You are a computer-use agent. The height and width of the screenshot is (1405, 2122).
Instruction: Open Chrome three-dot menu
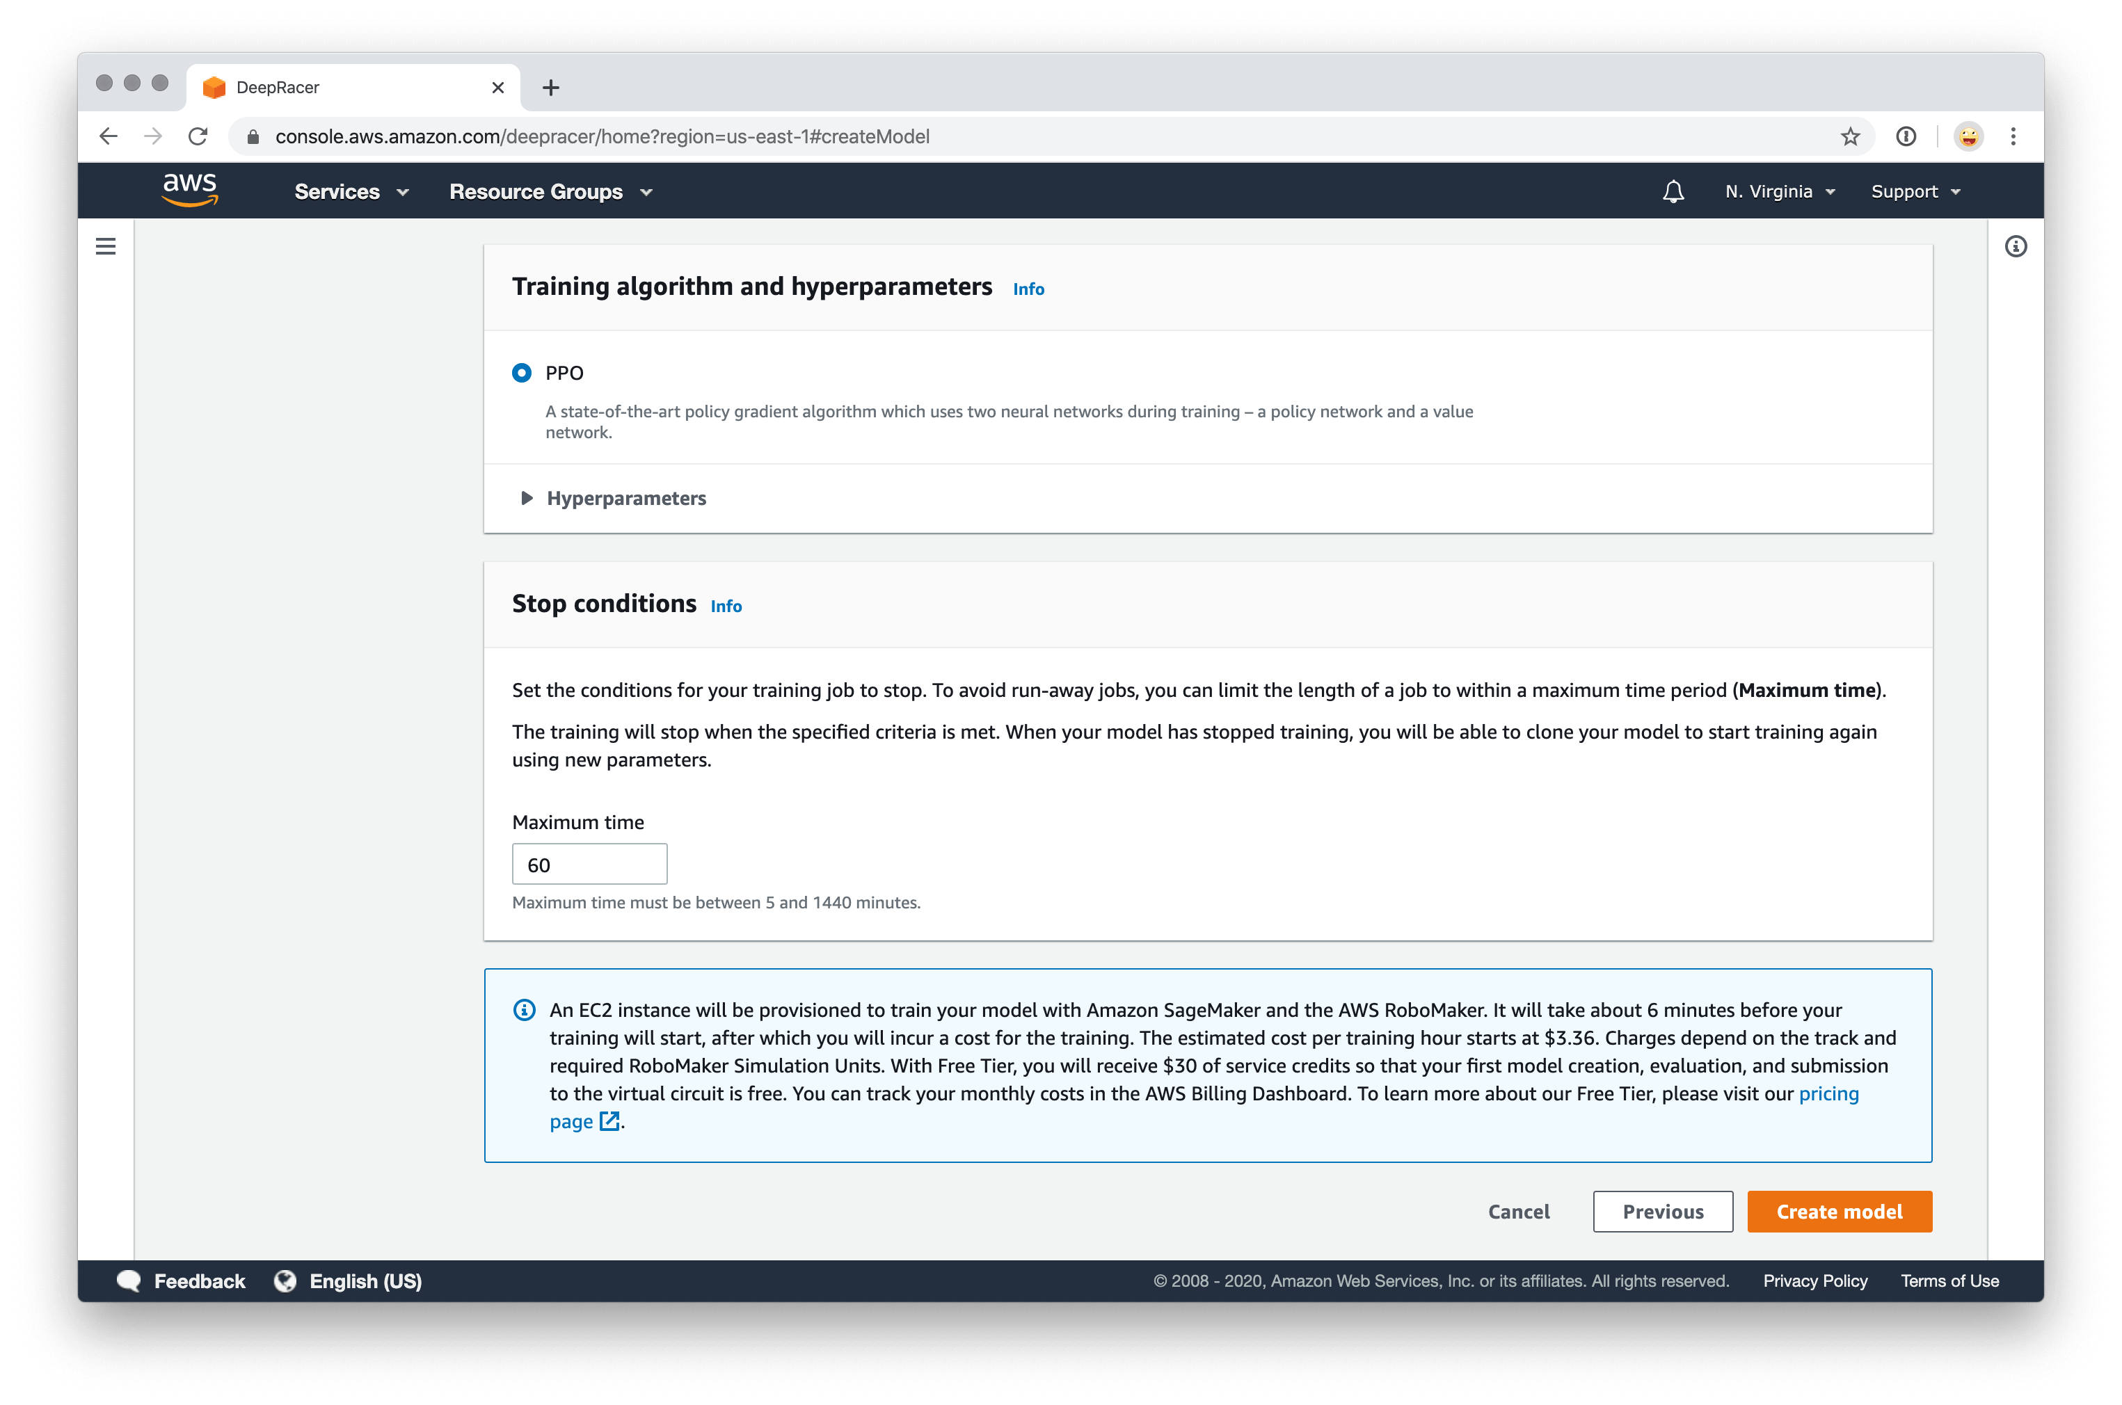coord(2013,136)
